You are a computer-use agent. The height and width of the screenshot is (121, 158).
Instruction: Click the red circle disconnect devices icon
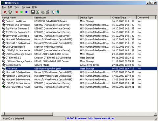pos(16,12)
